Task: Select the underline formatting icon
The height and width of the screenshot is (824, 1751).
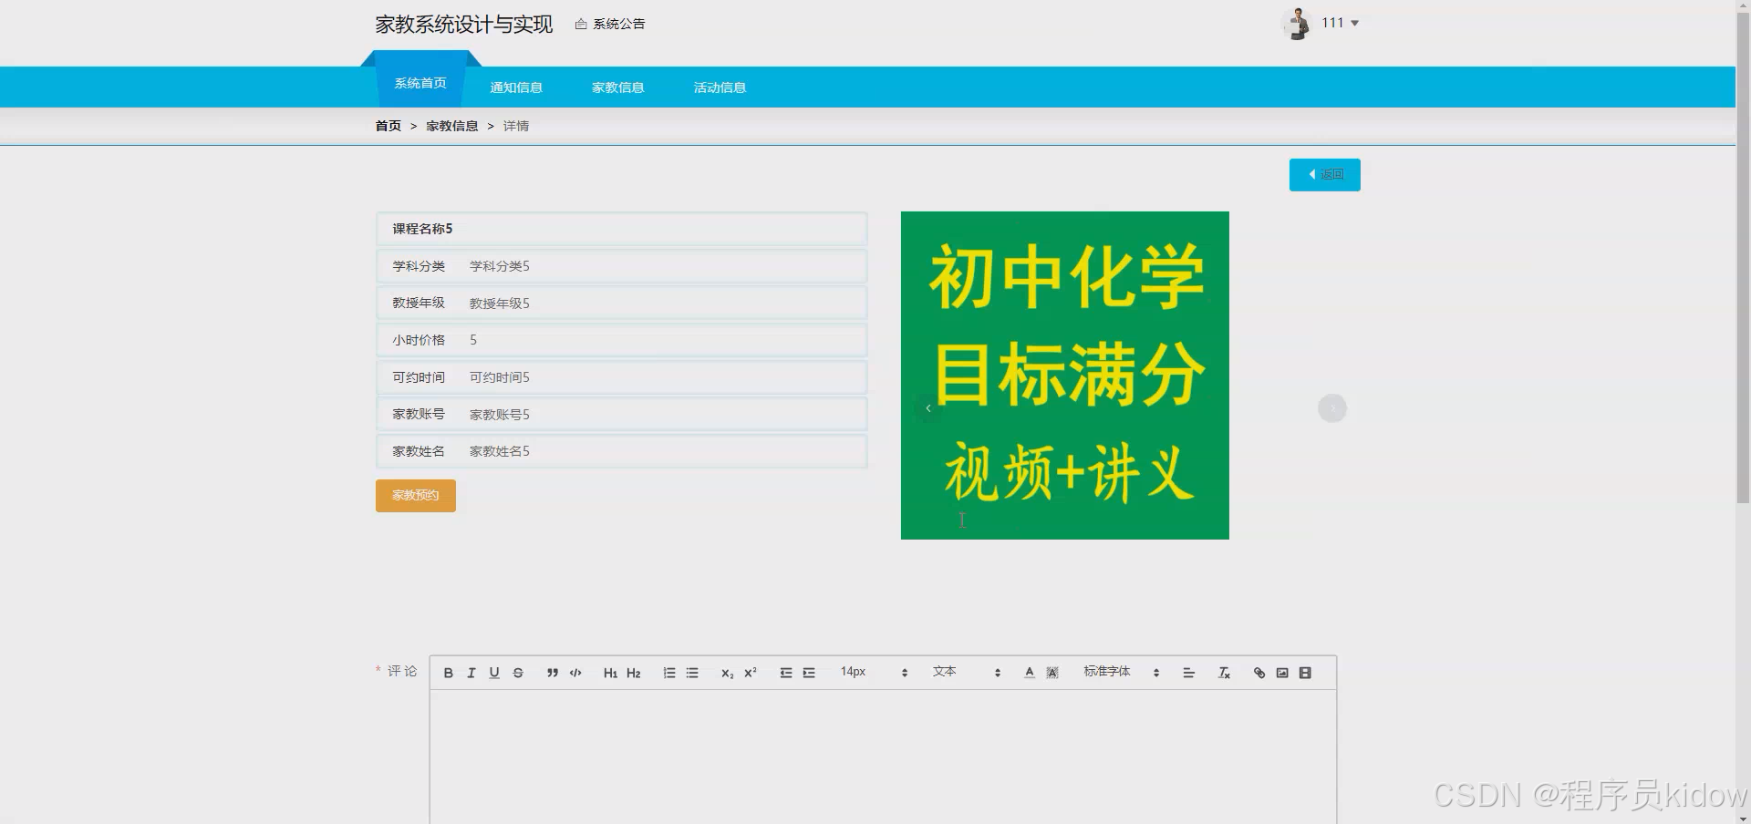Action: pos(494,673)
